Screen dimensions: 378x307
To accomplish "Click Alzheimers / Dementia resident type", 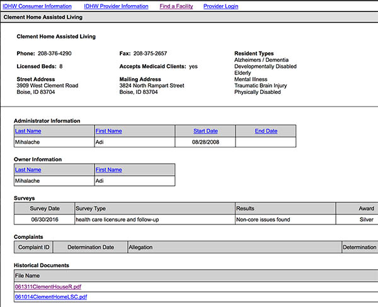I will click(x=261, y=60).
